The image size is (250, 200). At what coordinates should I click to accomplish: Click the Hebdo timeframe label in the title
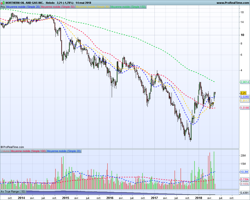coord(50,3)
